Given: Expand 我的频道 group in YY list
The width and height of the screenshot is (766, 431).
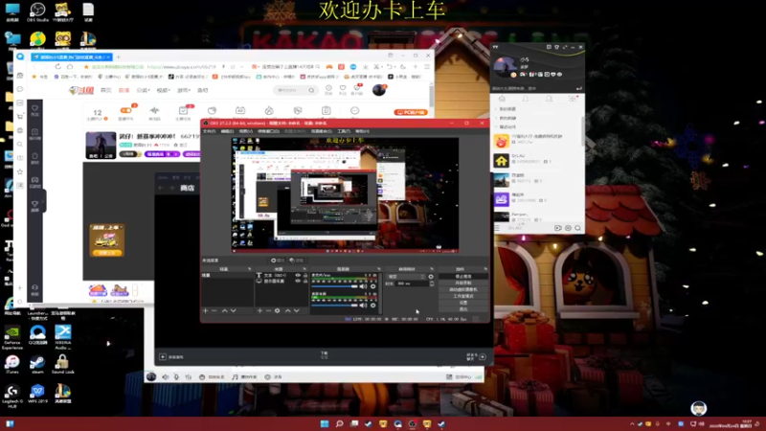Looking at the screenshot, I should tap(506, 109).
